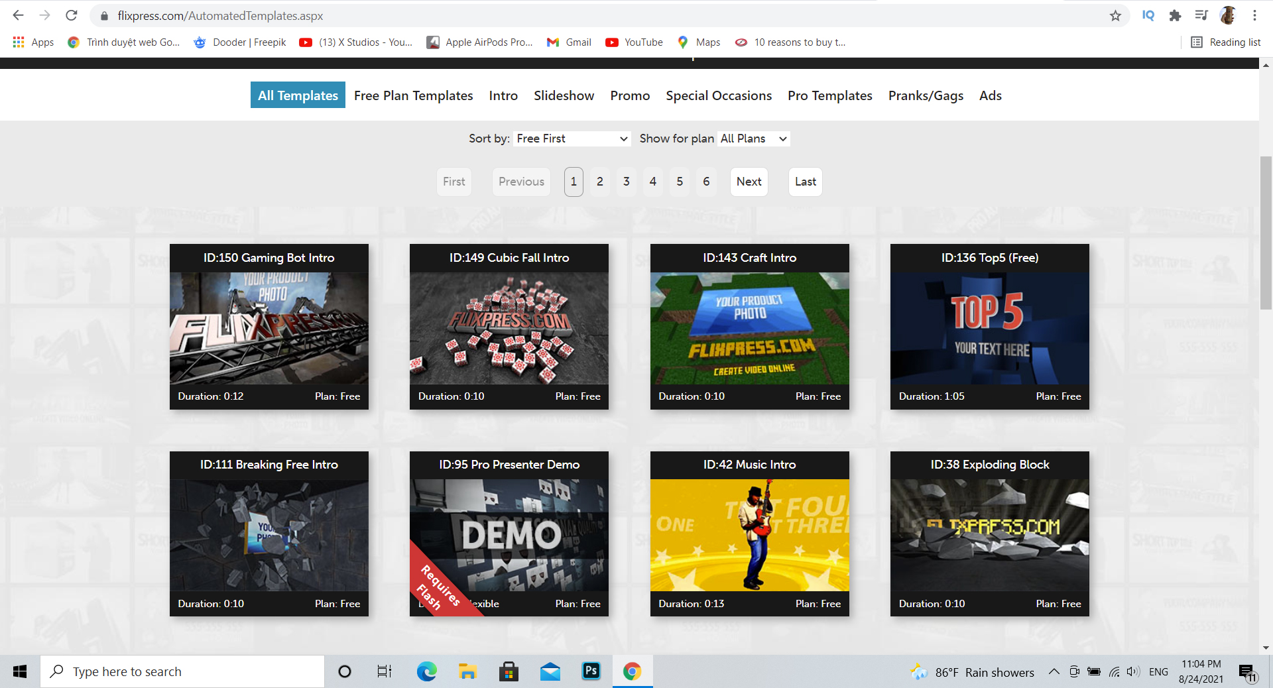The width and height of the screenshot is (1273, 688).
Task: Open the Gaming Bot Intro template thumbnail
Action: click(x=269, y=328)
